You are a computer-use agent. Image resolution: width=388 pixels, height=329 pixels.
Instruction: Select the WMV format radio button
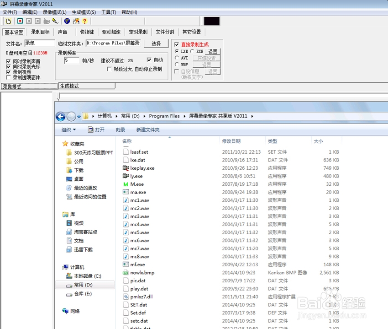point(177,64)
